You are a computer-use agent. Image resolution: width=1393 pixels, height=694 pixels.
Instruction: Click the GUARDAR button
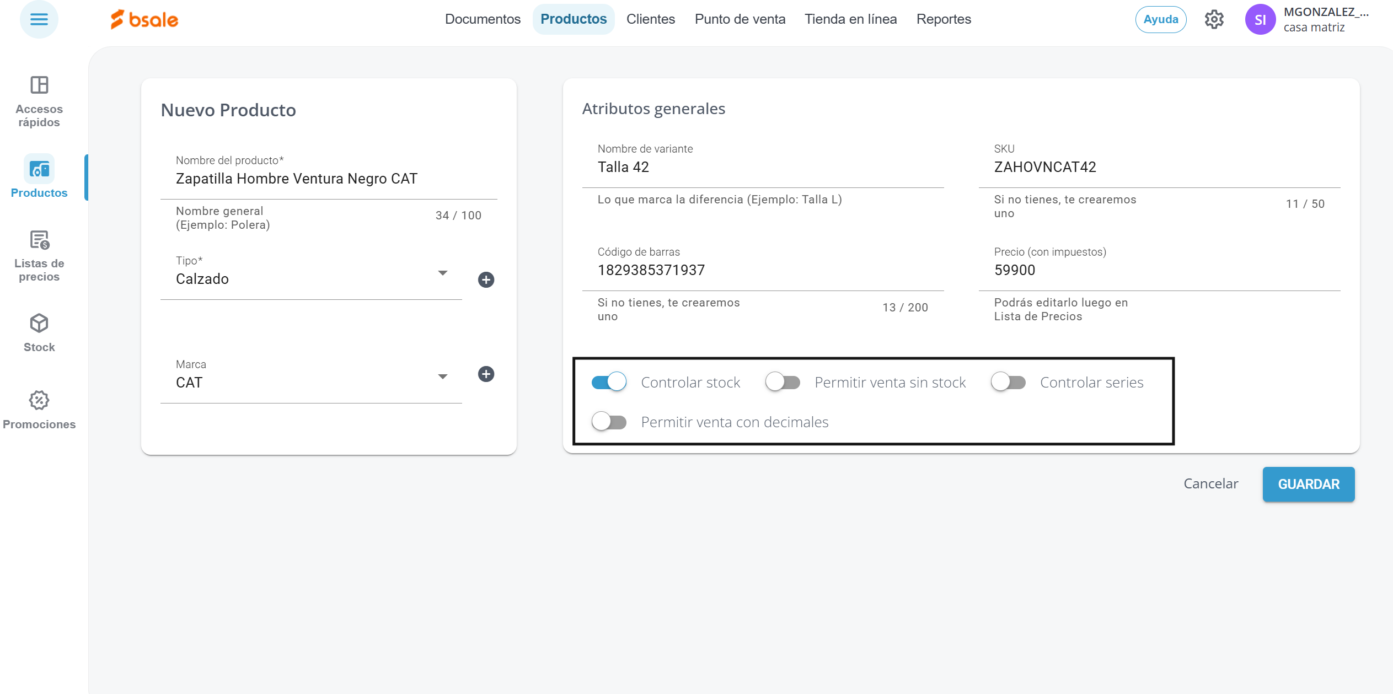pos(1308,484)
